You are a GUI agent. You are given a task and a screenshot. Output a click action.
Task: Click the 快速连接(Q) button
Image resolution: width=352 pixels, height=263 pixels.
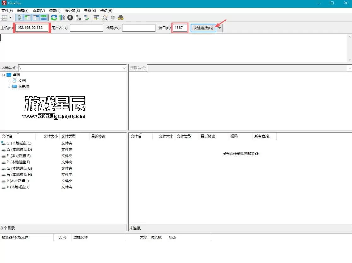[203, 28]
